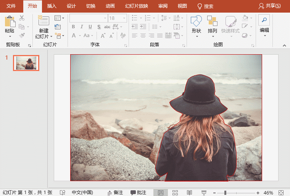Click the New Slide (新建幻灯片) icon

tap(43, 21)
